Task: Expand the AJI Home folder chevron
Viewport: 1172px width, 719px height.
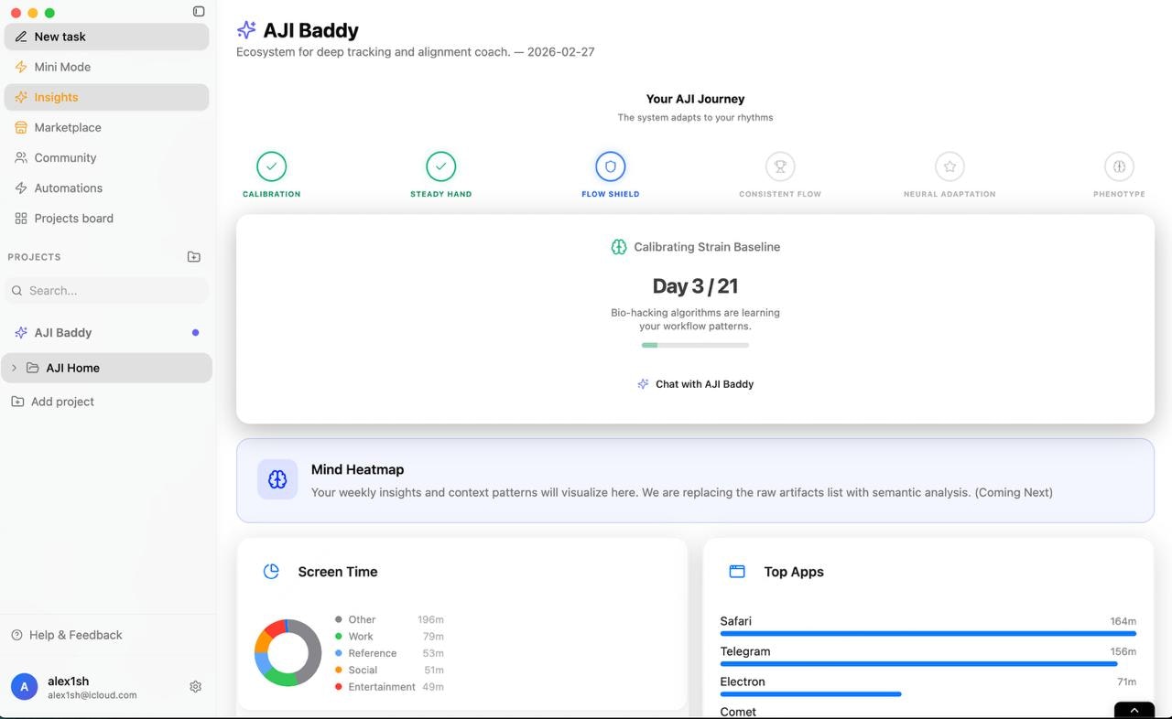Action: tap(14, 368)
